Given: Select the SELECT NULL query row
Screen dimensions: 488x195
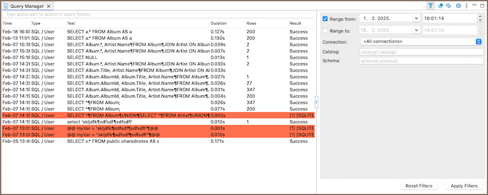Looking at the screenshot, I should click(158, 58).
